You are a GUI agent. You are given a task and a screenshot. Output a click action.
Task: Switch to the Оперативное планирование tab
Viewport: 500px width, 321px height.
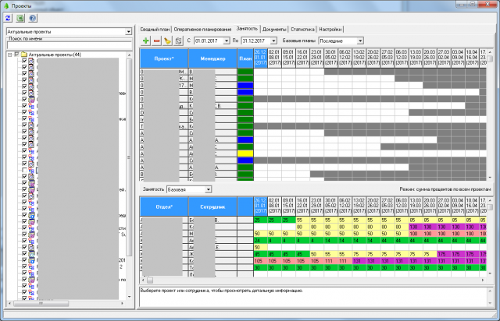pos(202,30)
